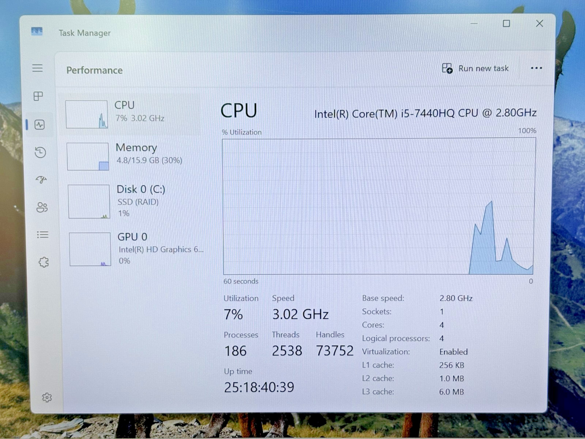This screenshot has height=439, width=585.
Task: Select the Performance page icon
Action: [x=39, y=125]
